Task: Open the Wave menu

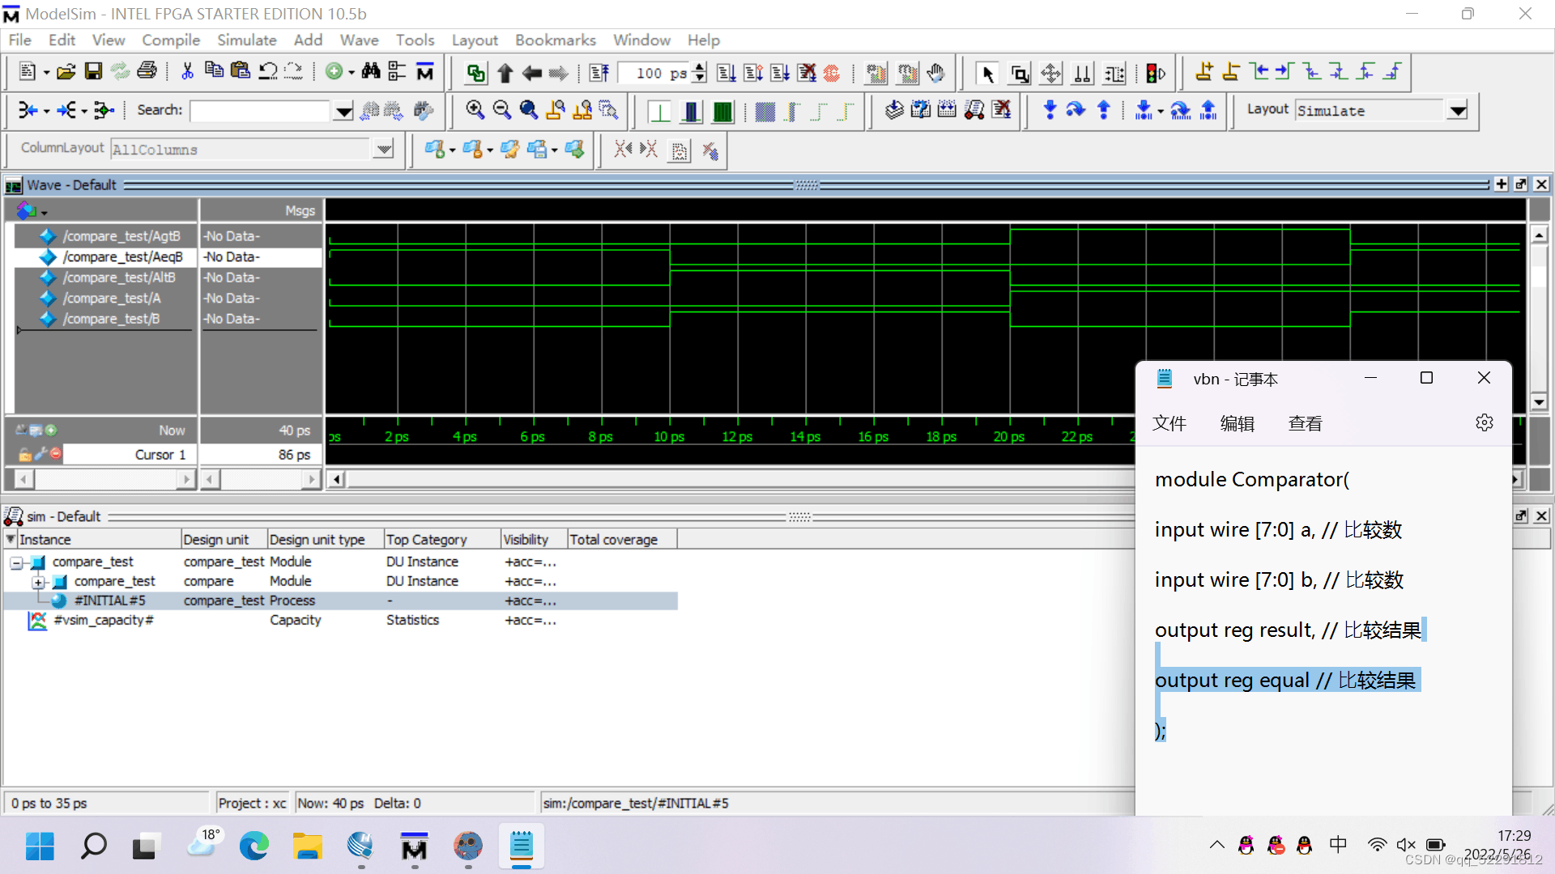Action: tap(358, 40)
